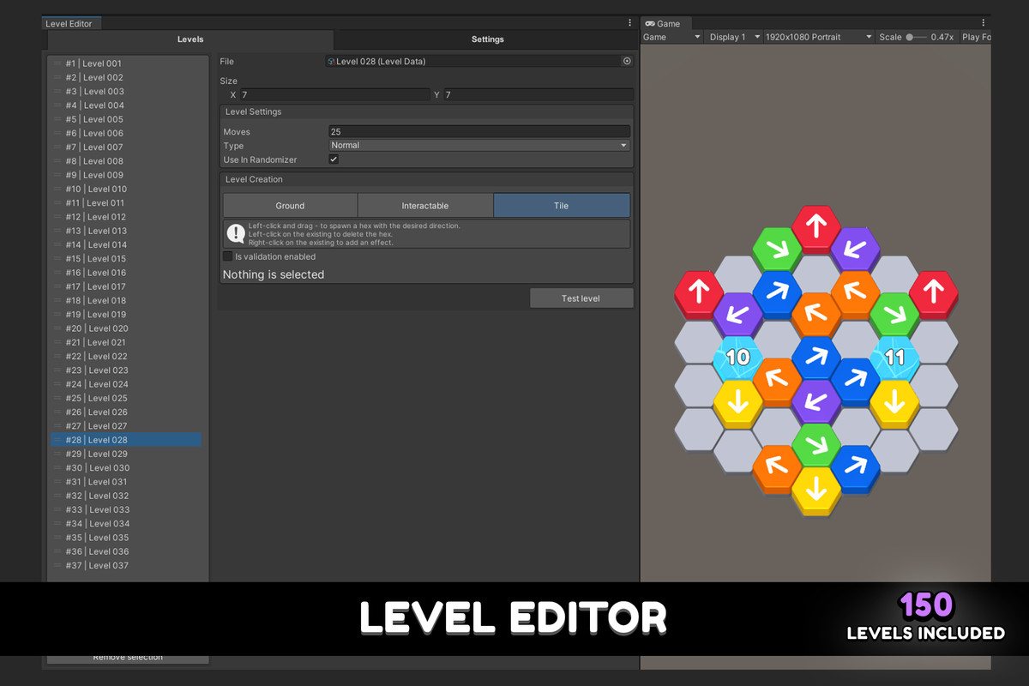Click the cyan hex tile numbered 10
The height and width of the screenshot is (686, 1029).
click(x=737, y=357)
